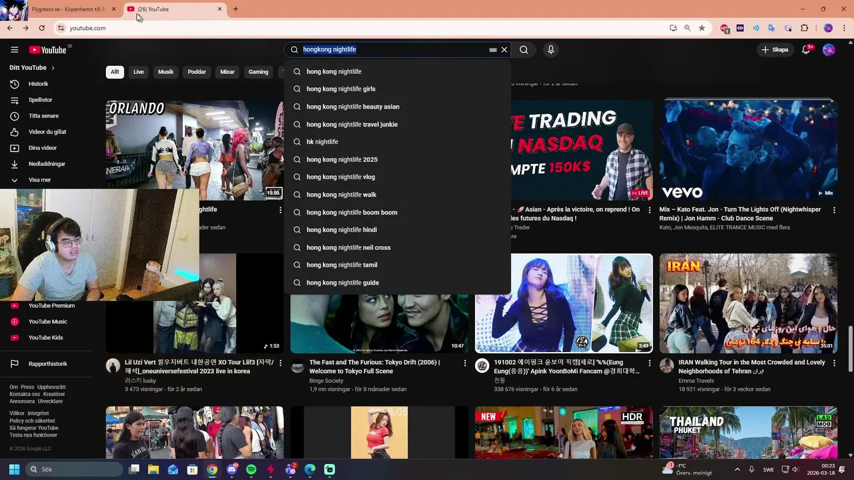Open more options for Kato Turn The Lights Off

834,210
